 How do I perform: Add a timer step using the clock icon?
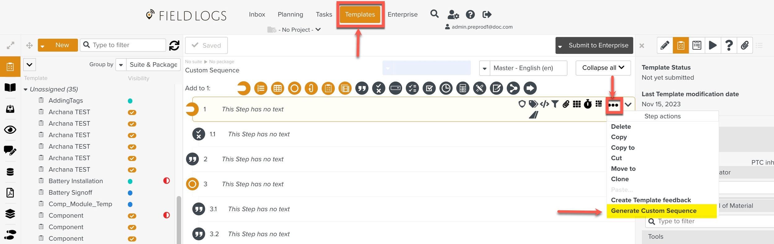446,88
